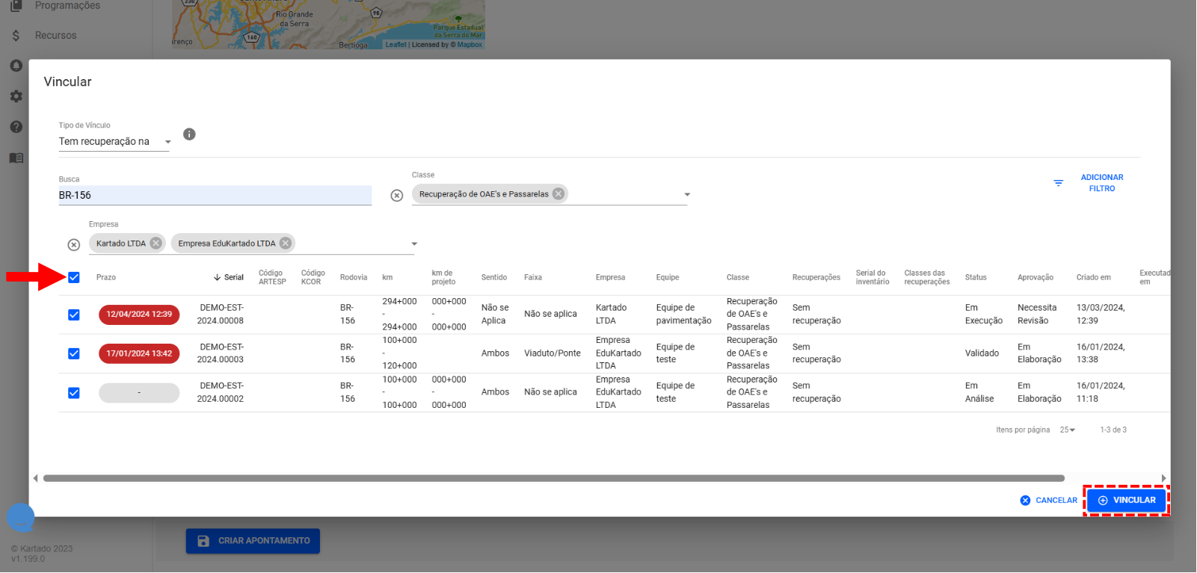Remove the Kartado LTDA company chip

pyautogui.click(x=156, y=244)
